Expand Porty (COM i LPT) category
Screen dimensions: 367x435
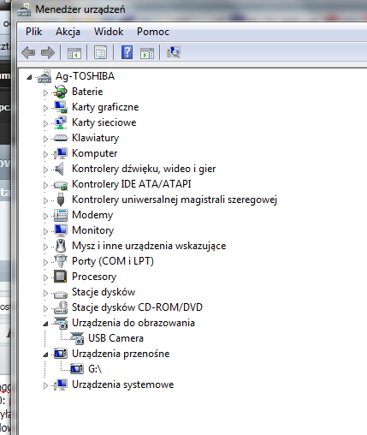coord(45,262)
